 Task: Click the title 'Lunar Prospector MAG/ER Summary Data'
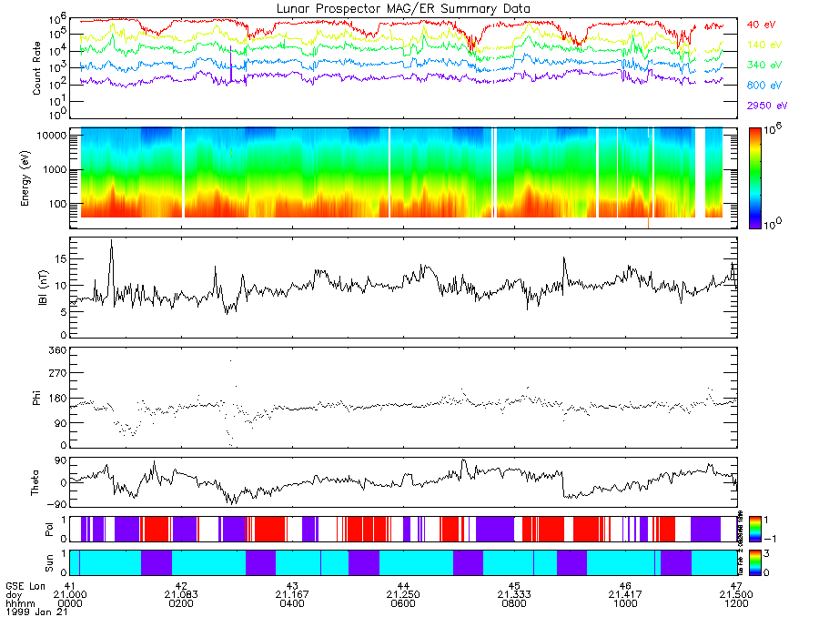click(403, 9)
